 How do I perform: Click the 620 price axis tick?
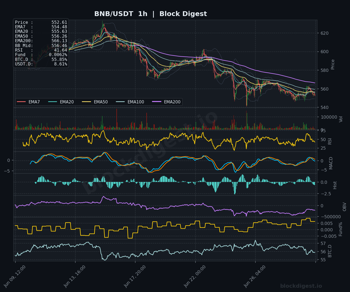point(325,33)
